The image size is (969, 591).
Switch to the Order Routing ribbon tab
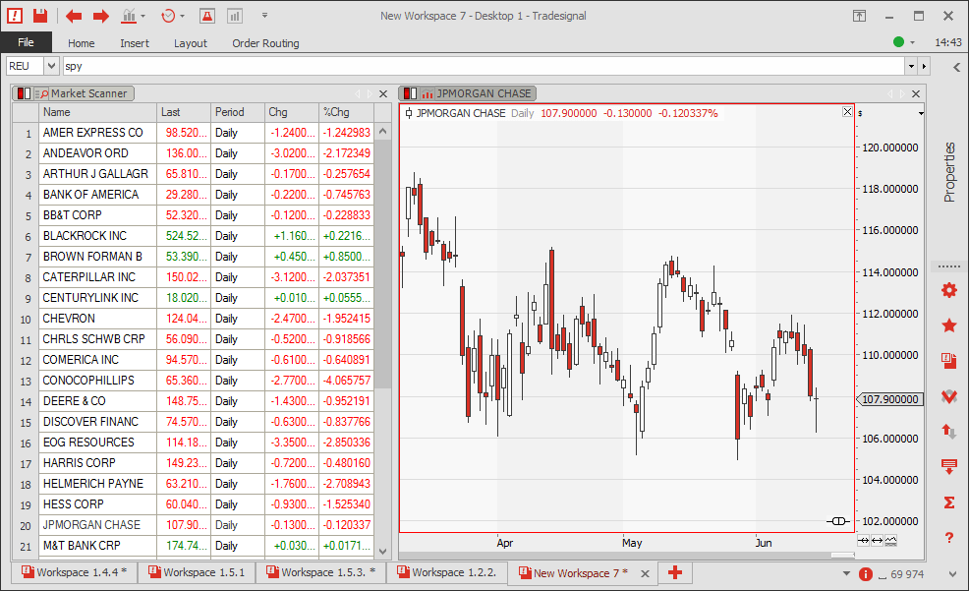265,43
